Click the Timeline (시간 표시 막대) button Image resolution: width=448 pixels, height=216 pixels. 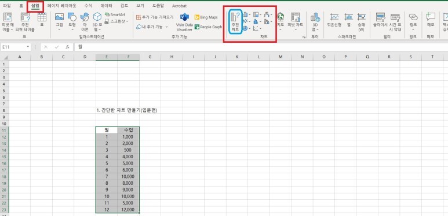coord(395,21)
